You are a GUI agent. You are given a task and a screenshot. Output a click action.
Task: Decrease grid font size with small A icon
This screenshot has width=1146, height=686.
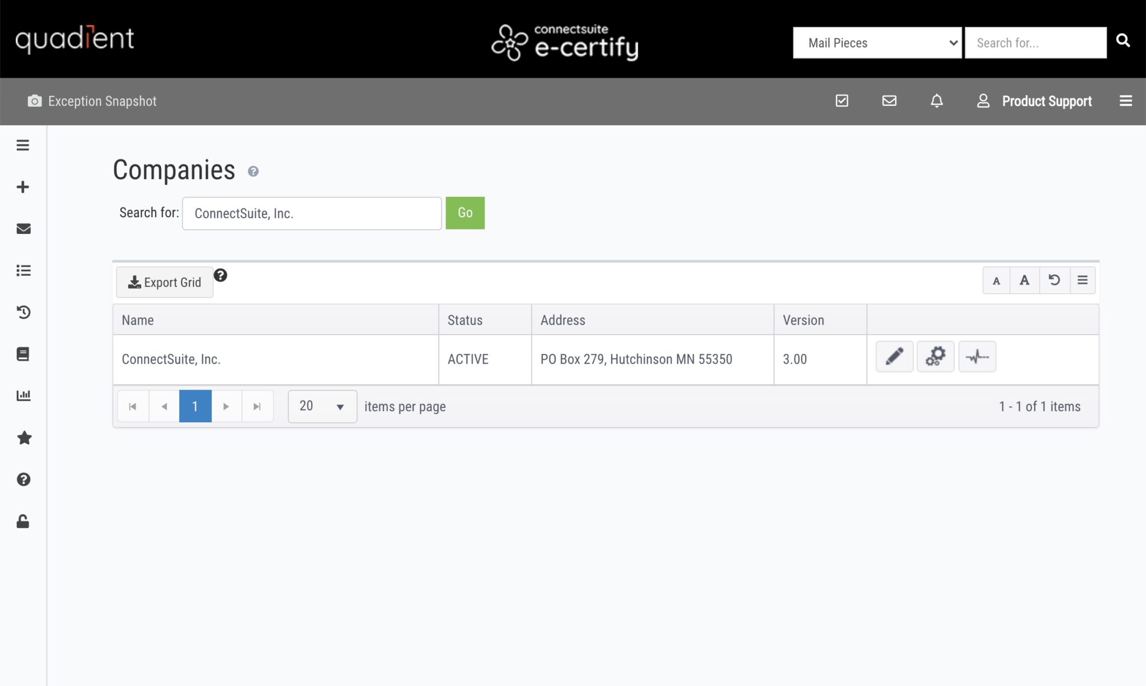995,280
